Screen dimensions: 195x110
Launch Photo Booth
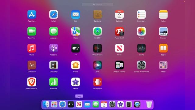(119, 31)
